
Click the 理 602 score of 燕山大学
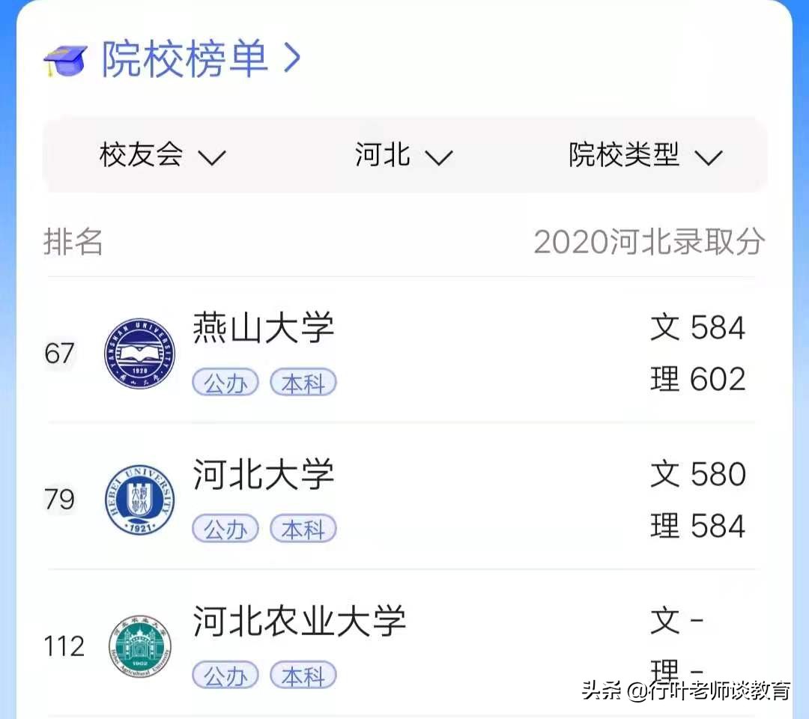coord(697,379)
